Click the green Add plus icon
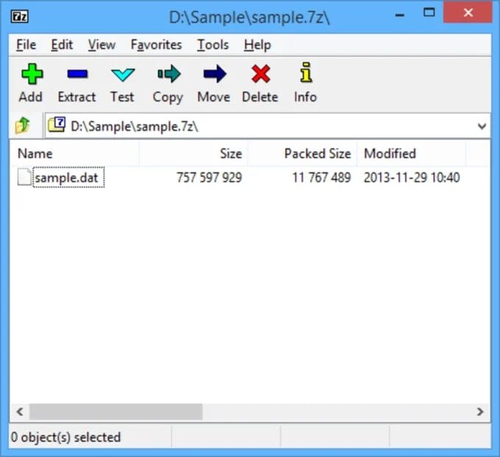 pyautogui.click(x=30, y=74)
